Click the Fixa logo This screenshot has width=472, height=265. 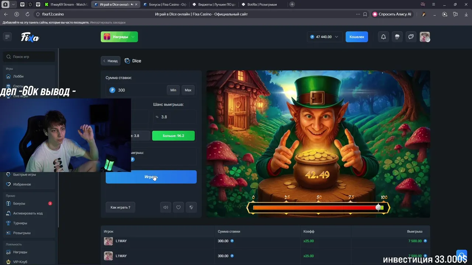coord(30,37)
